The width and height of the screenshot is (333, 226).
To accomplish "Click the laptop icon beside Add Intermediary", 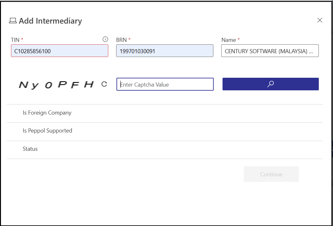I will (x=13, y=21).
